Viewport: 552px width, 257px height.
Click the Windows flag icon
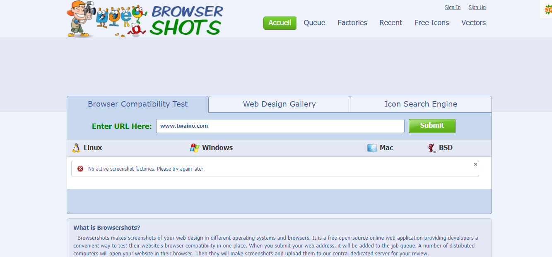pos(195,148)
